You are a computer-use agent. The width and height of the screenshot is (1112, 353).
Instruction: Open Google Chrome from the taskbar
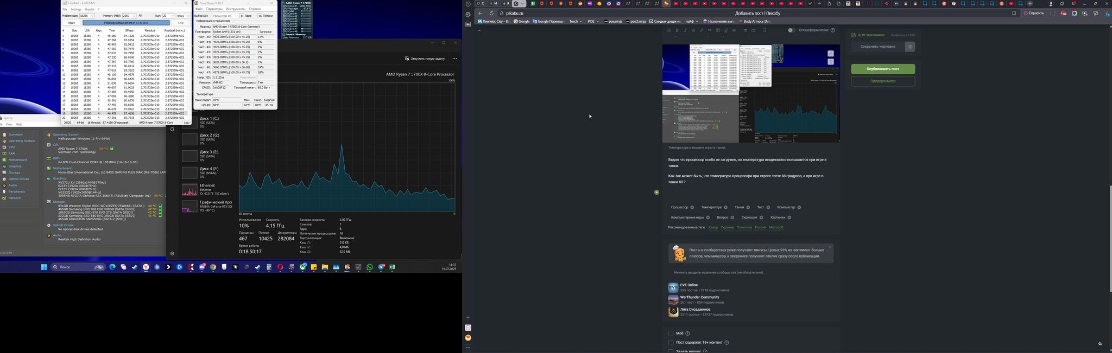click(213, 267)
